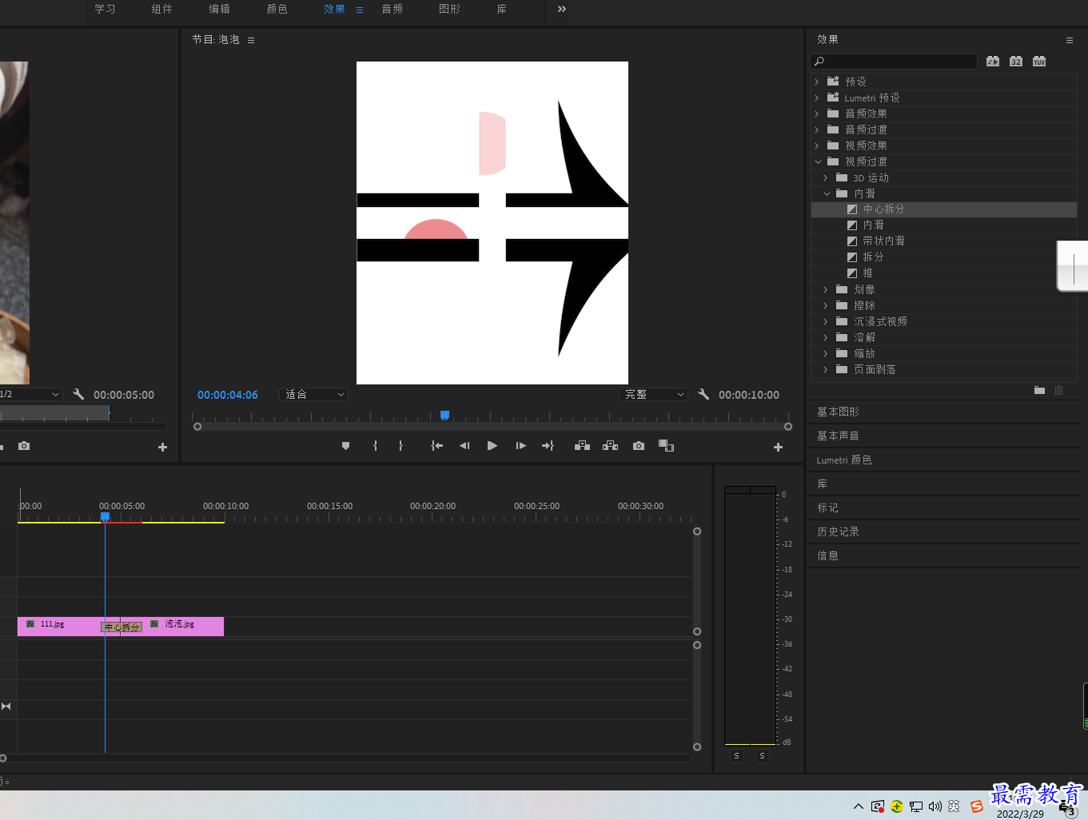The width and height of the screenshot is (1088, 820).
Task: Expand the 视频效果 folder
Action: (x=816, y=145)
